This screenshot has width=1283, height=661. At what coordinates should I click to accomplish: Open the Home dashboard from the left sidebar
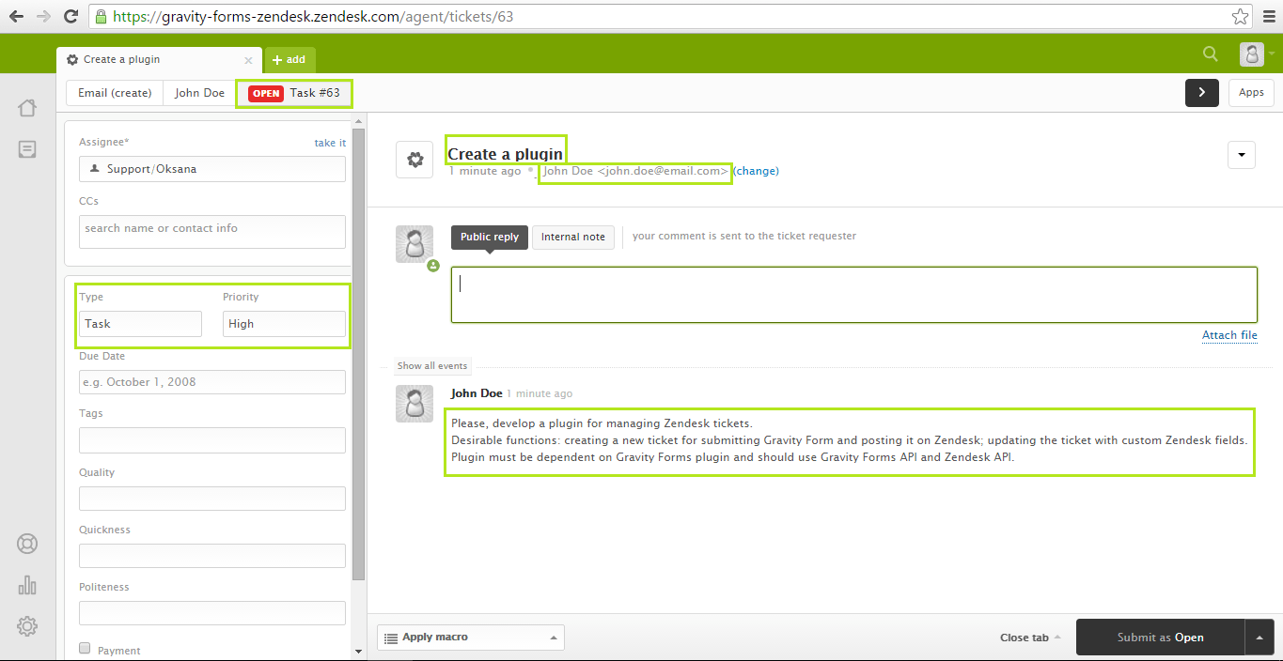(27, 107)
